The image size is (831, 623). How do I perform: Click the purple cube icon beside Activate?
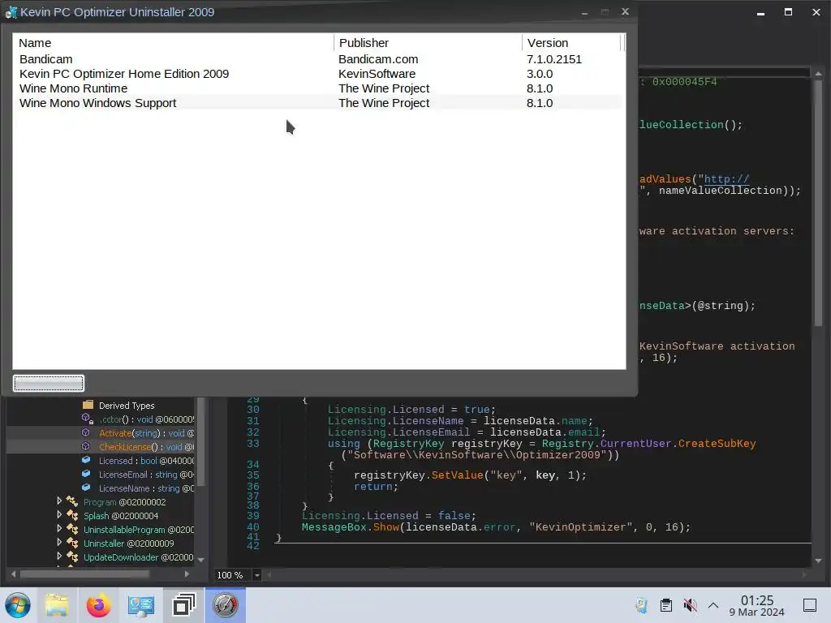pos(86,432)
